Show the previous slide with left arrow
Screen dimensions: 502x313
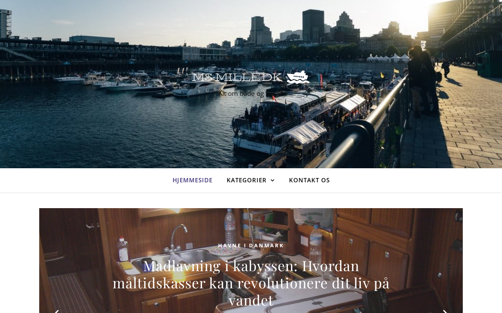coord(56,311)
